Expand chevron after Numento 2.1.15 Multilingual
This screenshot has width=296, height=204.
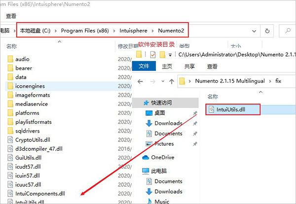270,81
